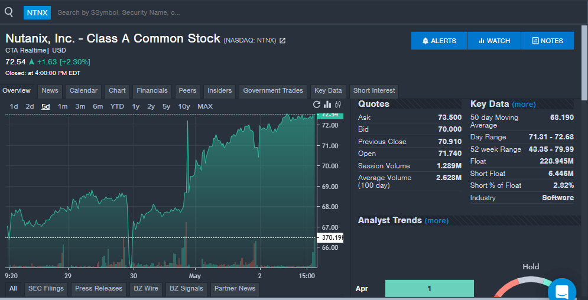Click the price change +1.63 [+2.30%]

pyautogui.click(x=64, y=62)
